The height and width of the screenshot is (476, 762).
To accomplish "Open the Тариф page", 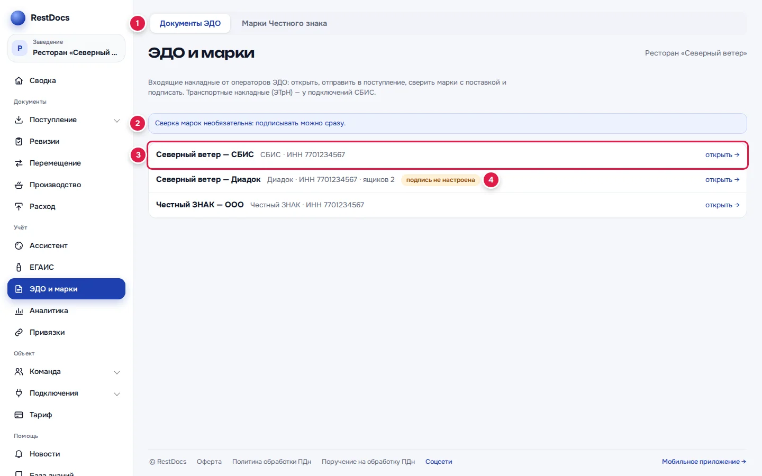I will (x=66, y=415).
